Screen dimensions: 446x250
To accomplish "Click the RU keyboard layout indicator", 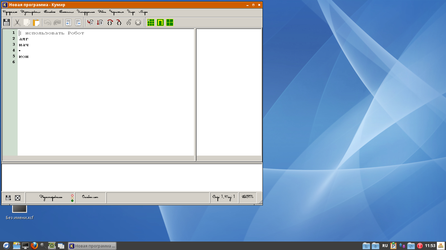I will pyautogui.click(x=385, y=246).
